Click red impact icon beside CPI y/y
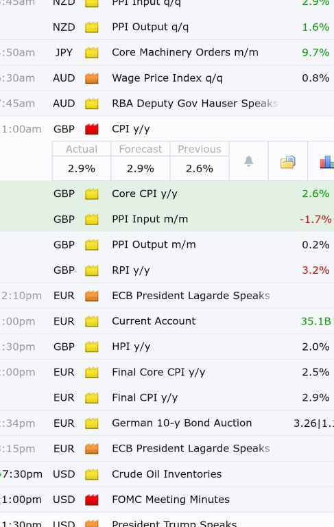This screenshot has height=527, width=334. click(92, 129)
